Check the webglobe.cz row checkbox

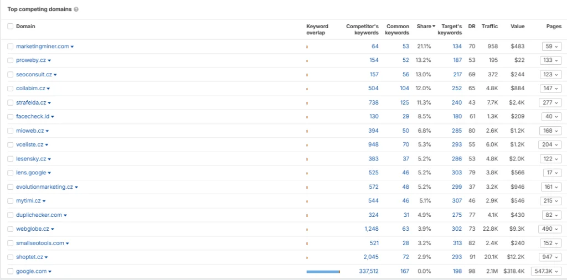pos(10,229)
